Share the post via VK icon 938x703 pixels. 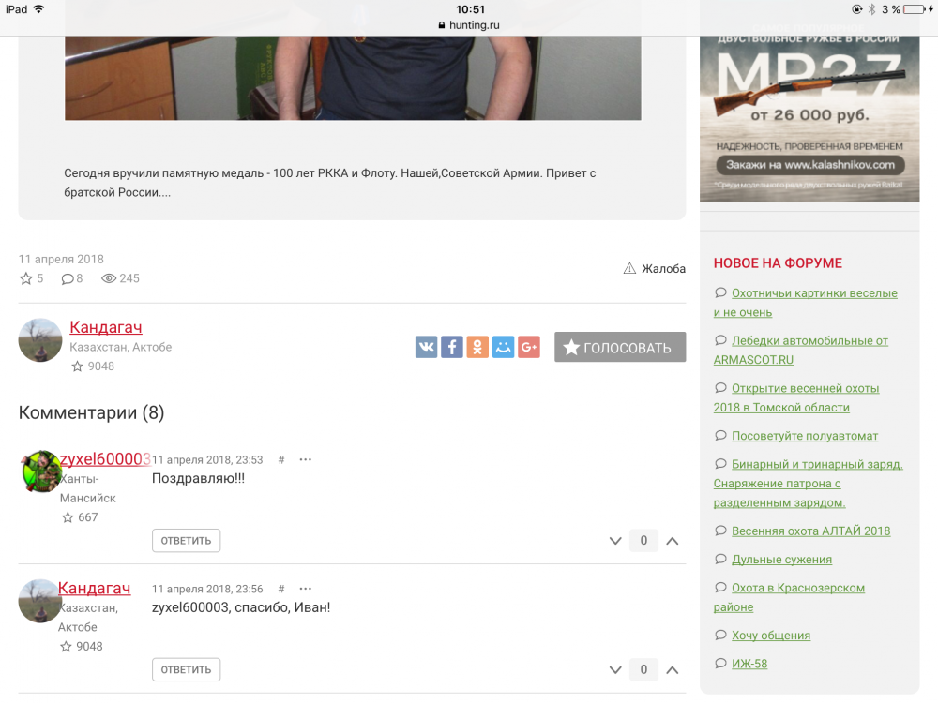[426, 347]
